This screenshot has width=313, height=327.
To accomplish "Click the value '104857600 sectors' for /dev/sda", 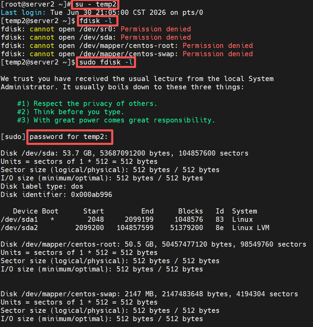I will pos(213,153).
